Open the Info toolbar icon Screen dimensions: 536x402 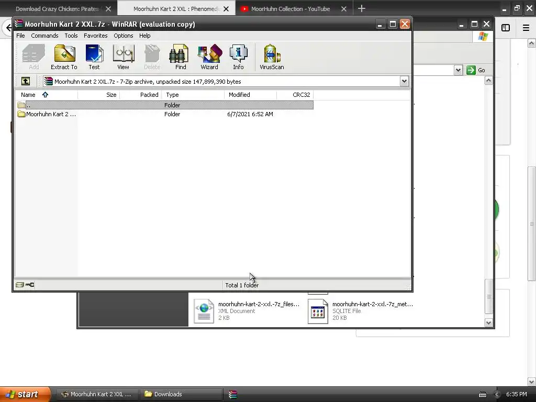(x=238, y=57)
